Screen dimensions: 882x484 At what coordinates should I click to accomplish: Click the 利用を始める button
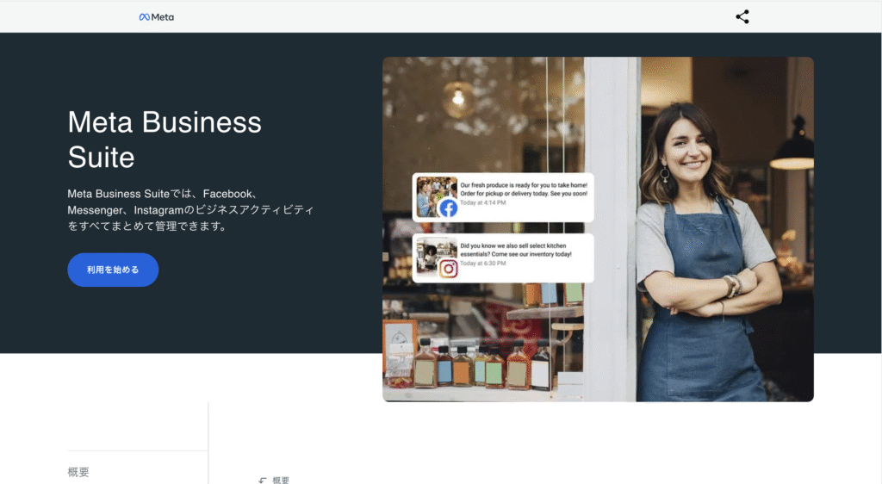coord(113,270)
